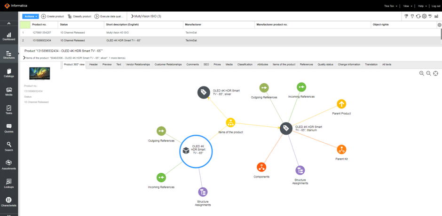Image resolution: width=442 pixels, height=216 pixels.
Task: Open the Actions dropdown
Action: tap(30, 16)
